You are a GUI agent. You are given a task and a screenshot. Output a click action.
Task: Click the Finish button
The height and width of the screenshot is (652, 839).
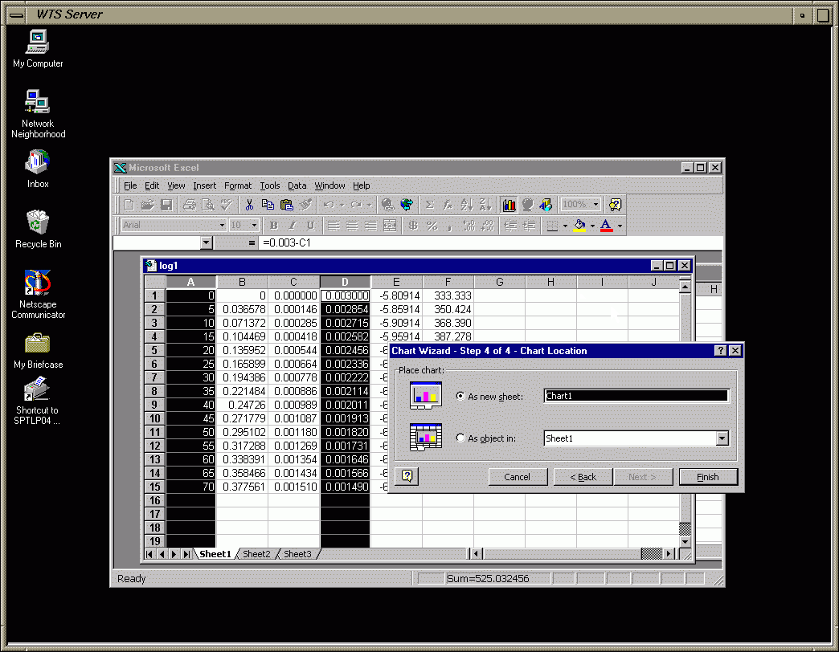[708, 477]
